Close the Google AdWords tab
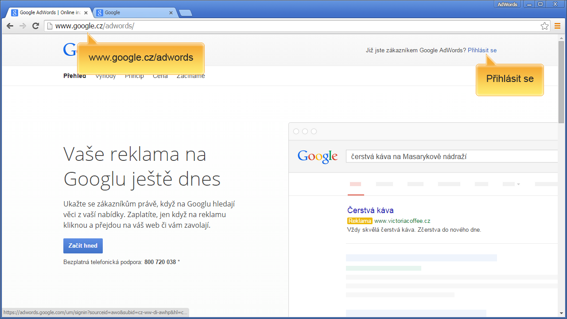This screenshot has width=567, height=319. [x=86, y=13]
